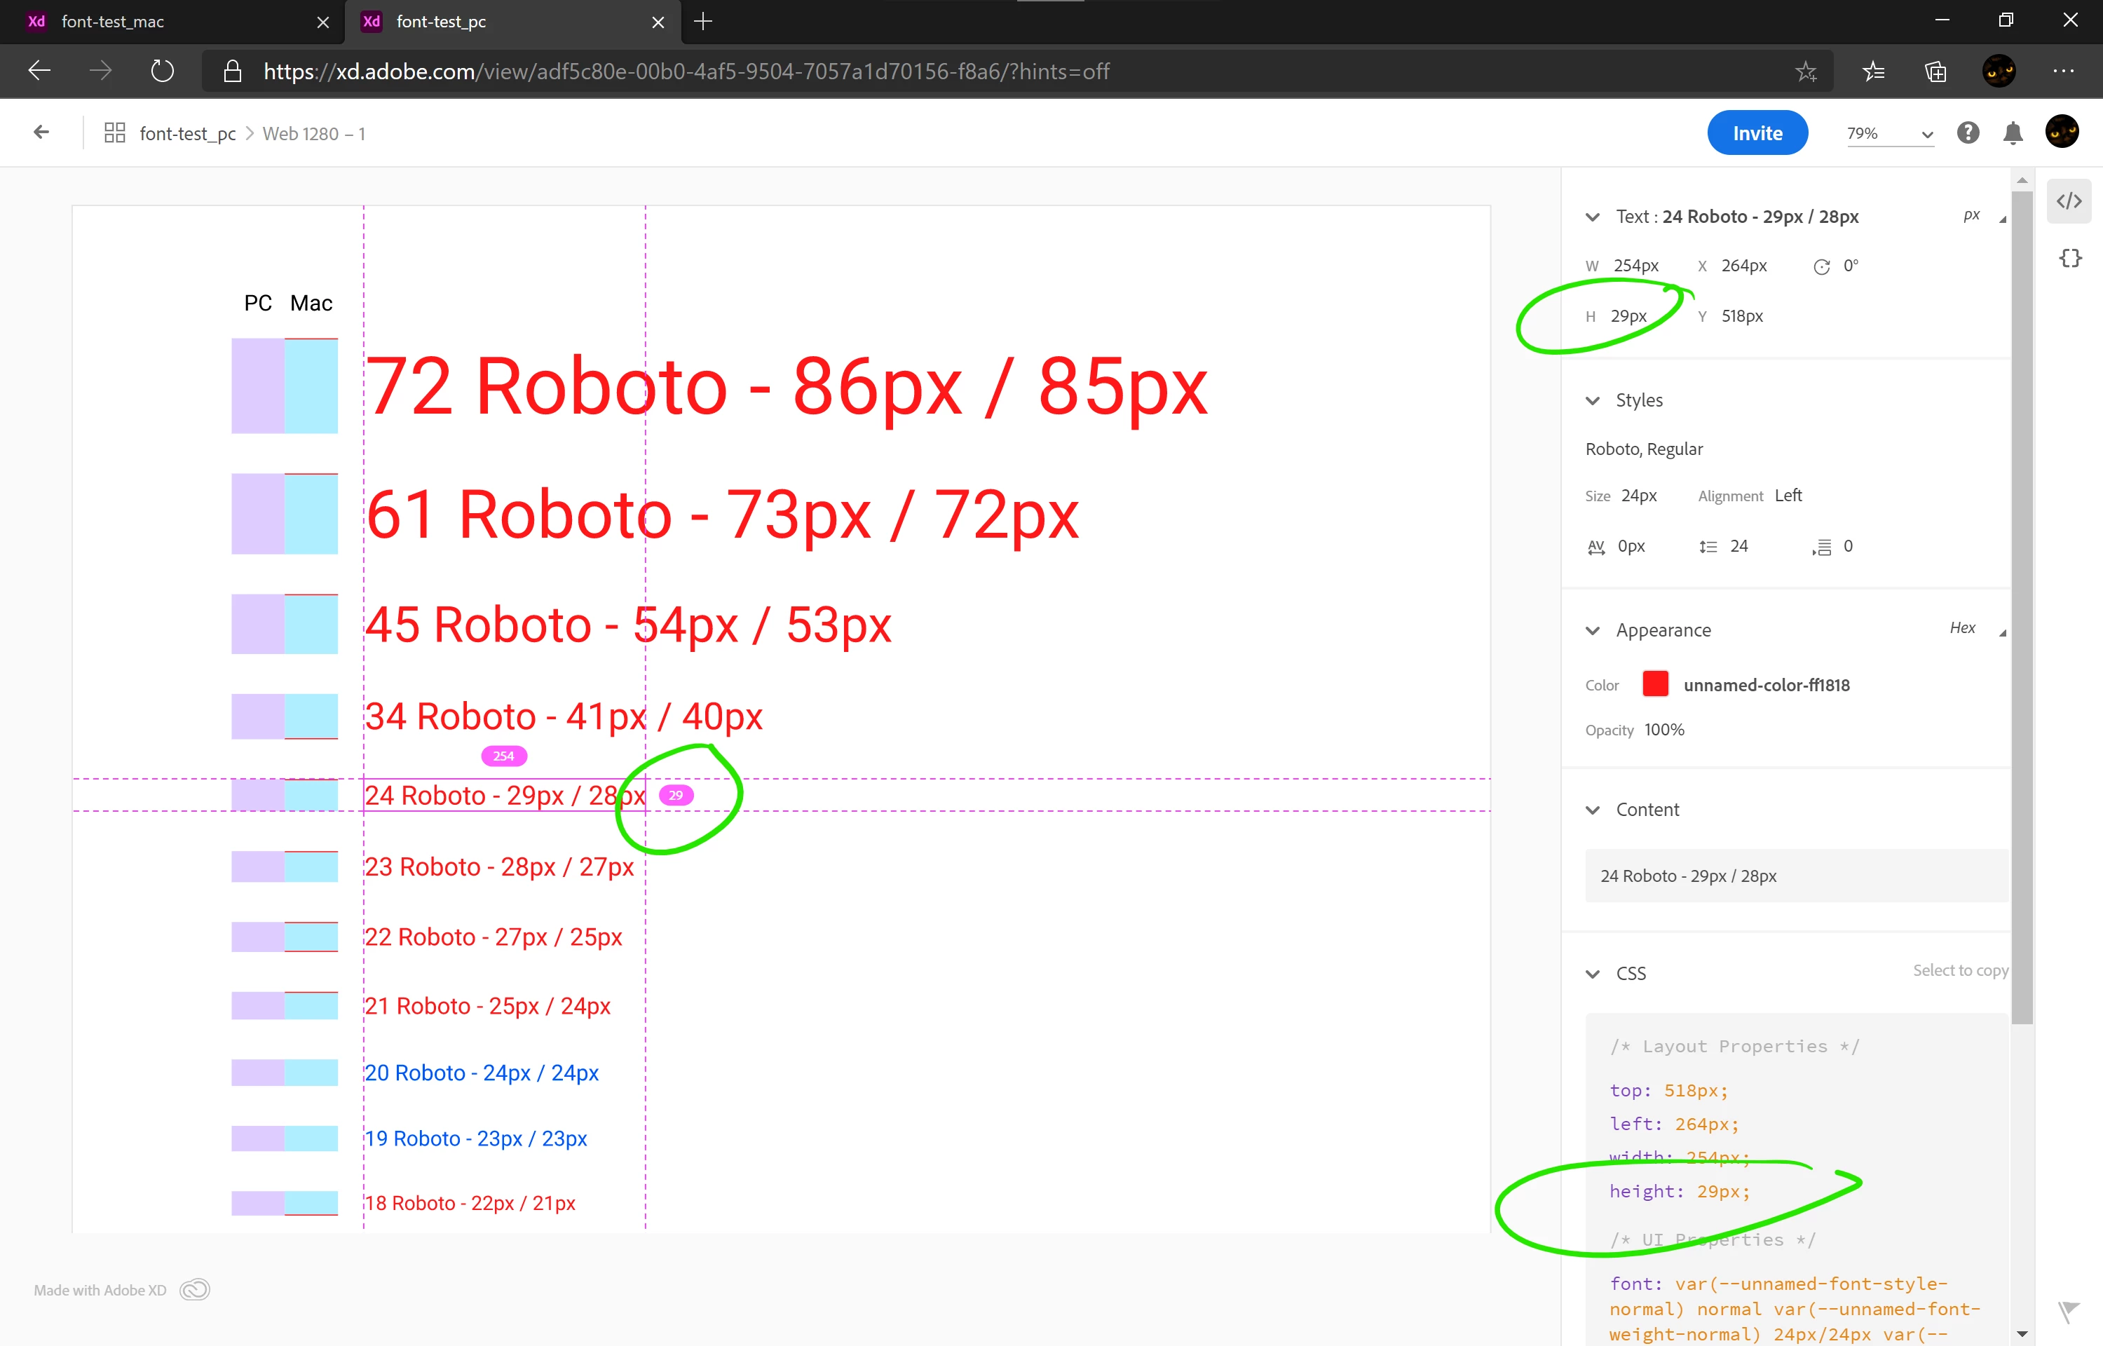Screen dimensions: 2103x1346
Task: Collapse the Appearance section
Action: coord(1593,630)
